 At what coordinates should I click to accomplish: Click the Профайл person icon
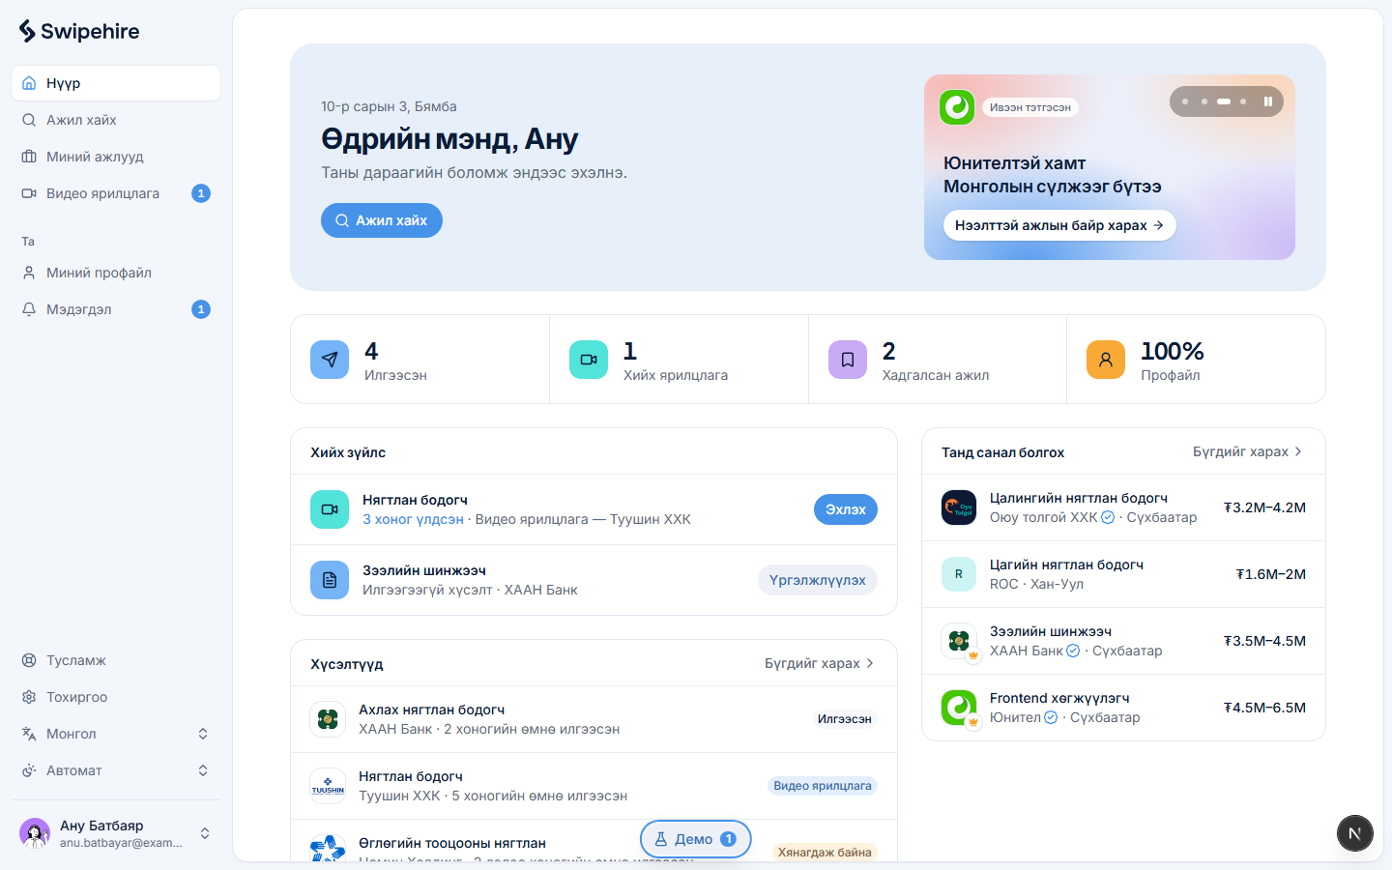[x=1106, y=360]
